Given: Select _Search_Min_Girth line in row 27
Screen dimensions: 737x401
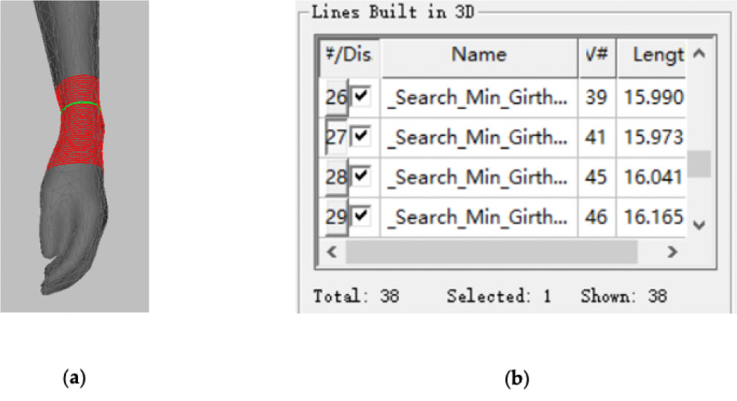Looking at the screenshot, I should [x=479, y=137].
